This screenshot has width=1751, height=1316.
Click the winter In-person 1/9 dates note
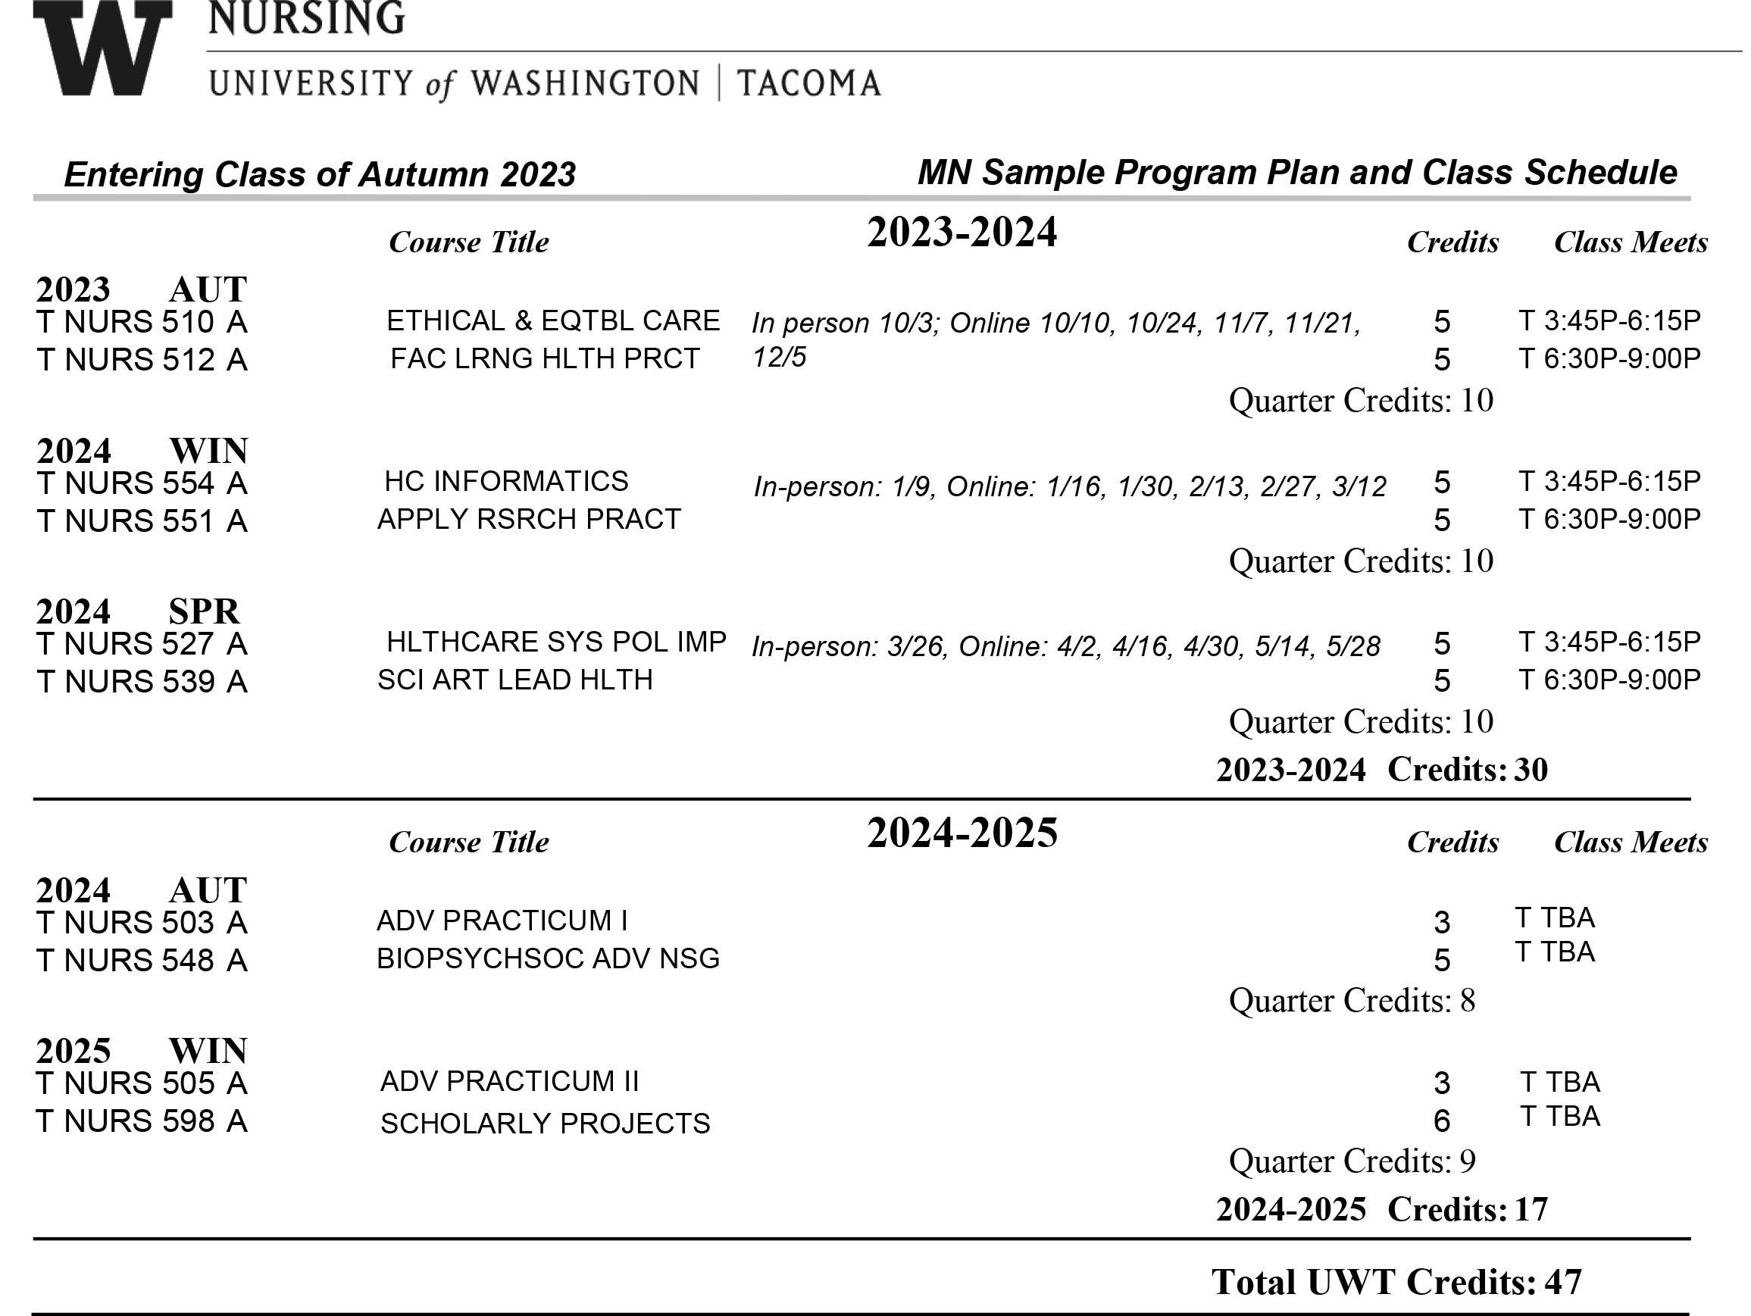1069,486
